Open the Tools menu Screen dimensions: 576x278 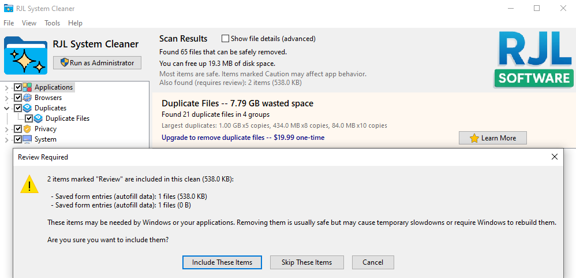coord(52,23)
